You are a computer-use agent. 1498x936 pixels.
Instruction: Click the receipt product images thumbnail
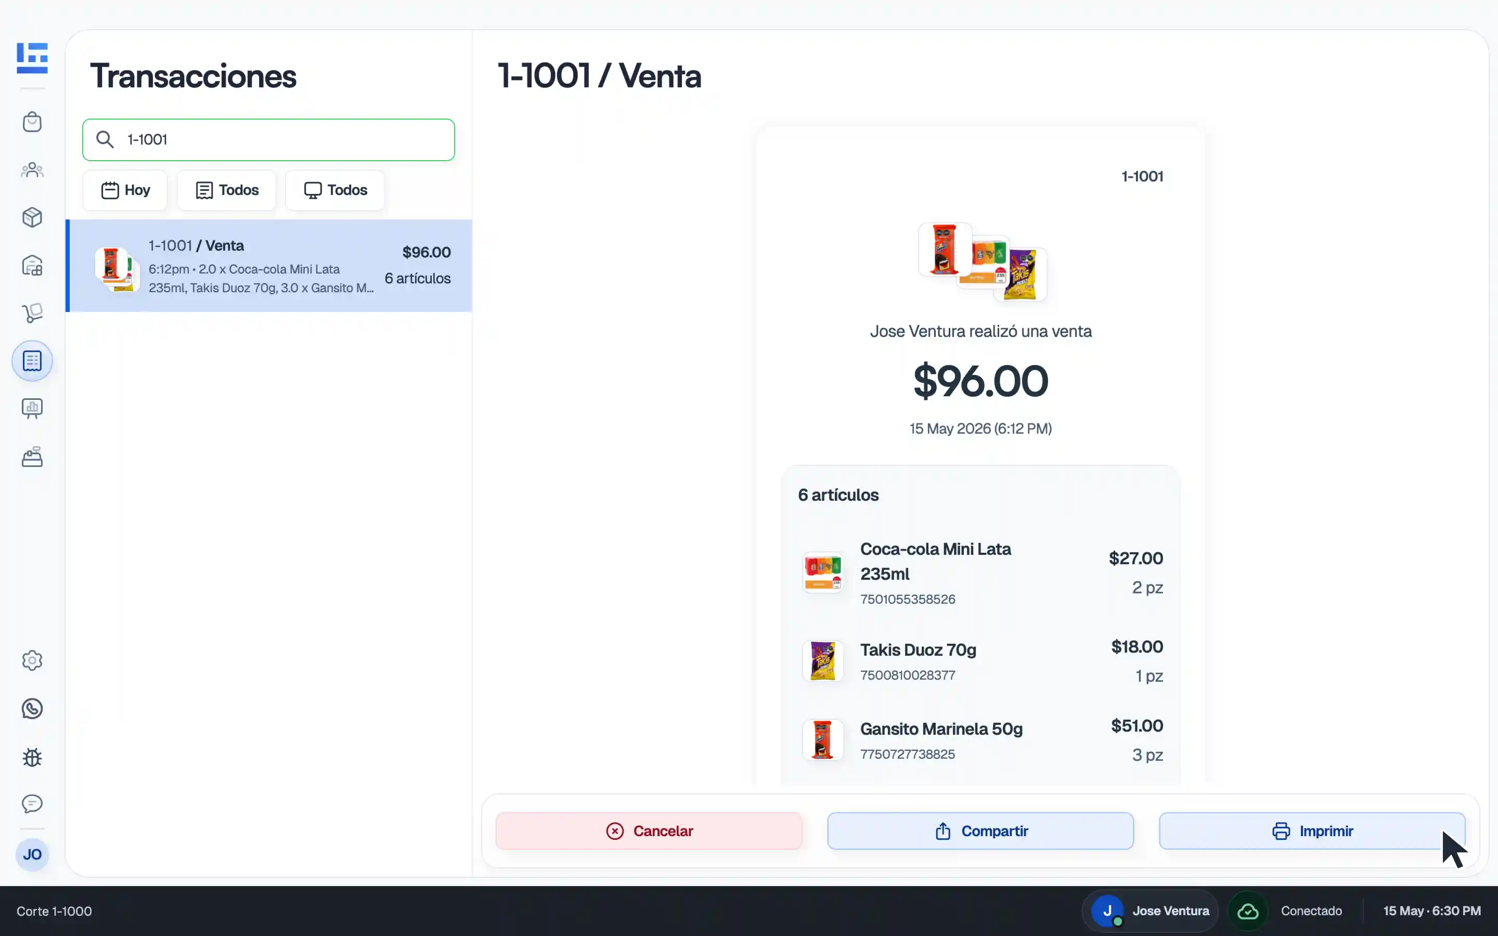tap(983, 262)
